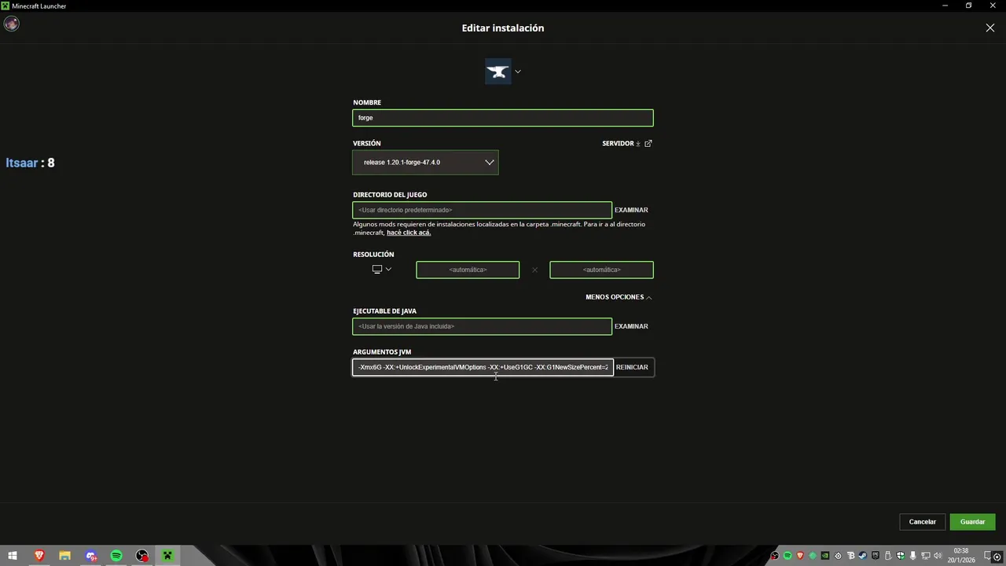
Task: Click the Argumentos JVM text field
Action: [483, 367]
